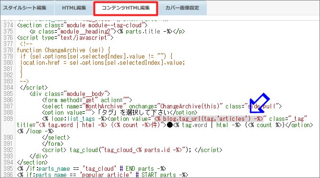Click the closing </form> tag on line 391
The width and height of the screenshot is (320, 178).
[53, 143]
